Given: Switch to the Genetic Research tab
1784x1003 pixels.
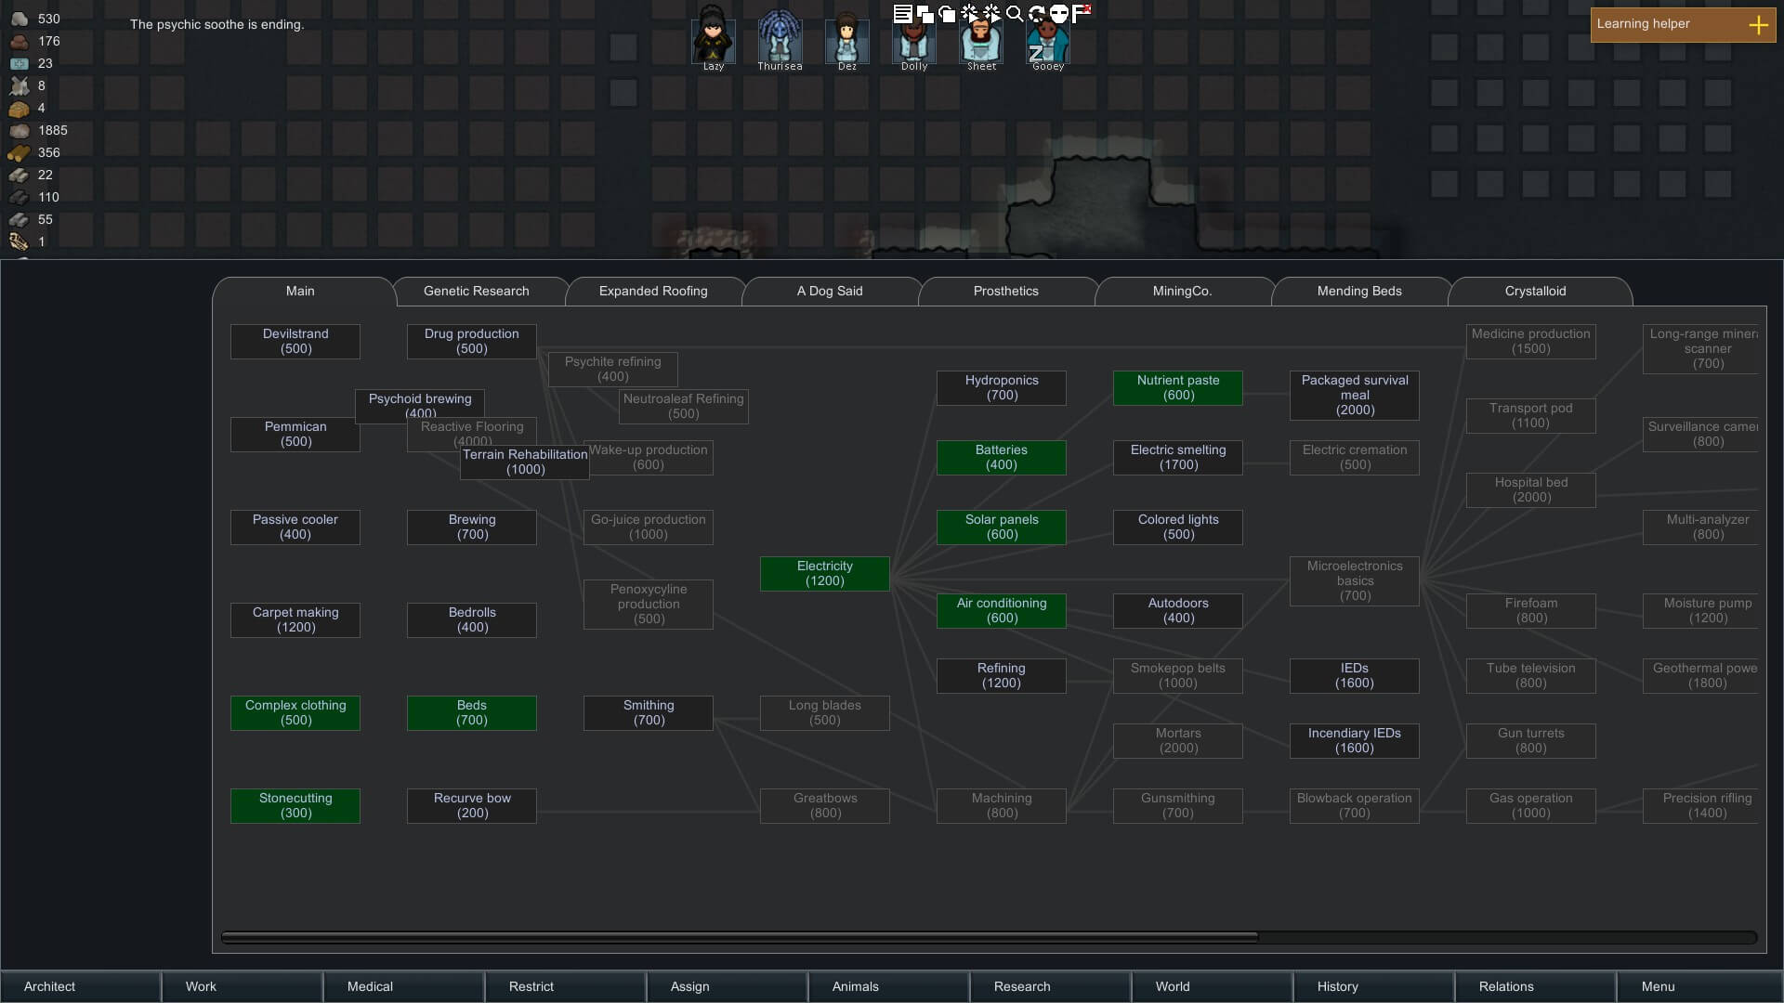Looking at the screenshot, I should (476, 292).
